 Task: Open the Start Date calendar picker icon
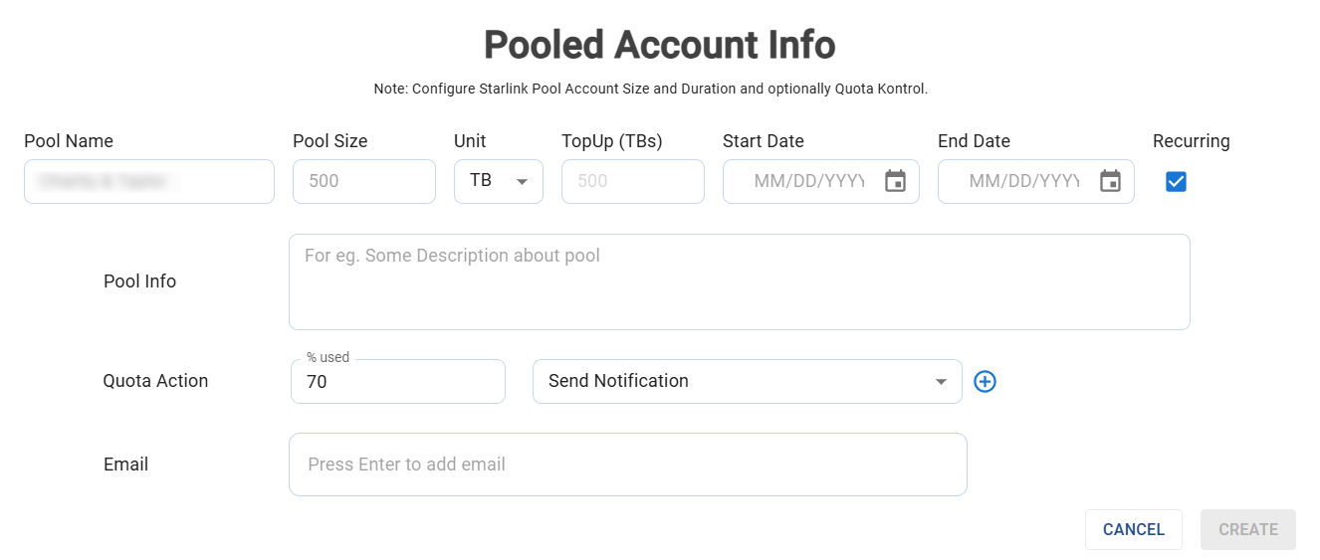tap(895, 181)
